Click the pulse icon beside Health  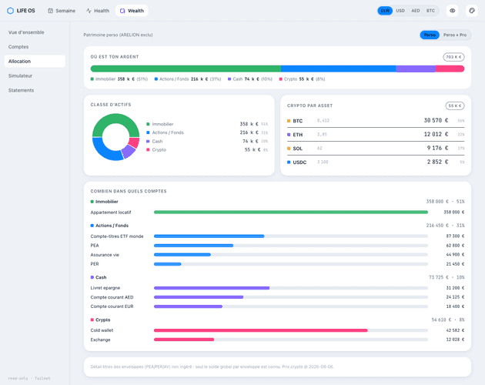[89, 11]
